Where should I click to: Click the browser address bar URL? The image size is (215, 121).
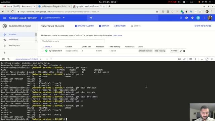[59, 12]
